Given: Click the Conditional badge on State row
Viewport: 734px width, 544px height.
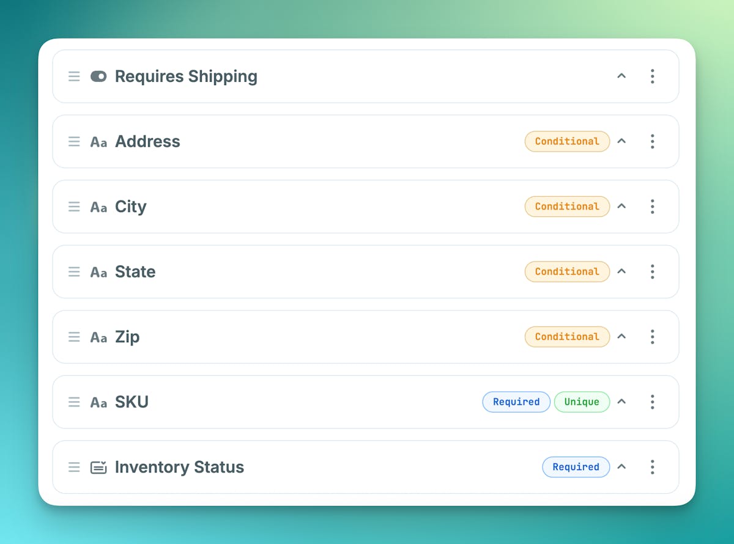Looking at the screenshot, I should pos(567,271).
